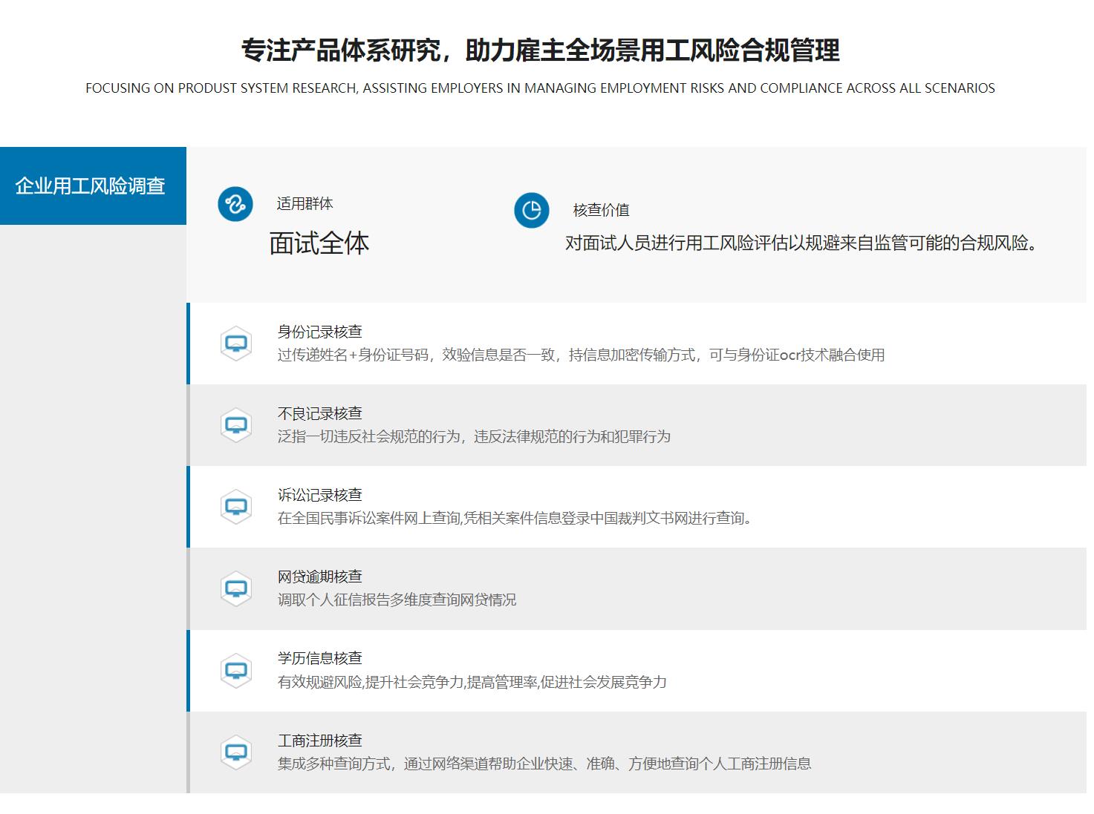
Task: Click the monitor icon for 诉讼记录核查
Action: (236, 507)
